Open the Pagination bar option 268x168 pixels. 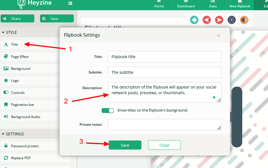30,105
